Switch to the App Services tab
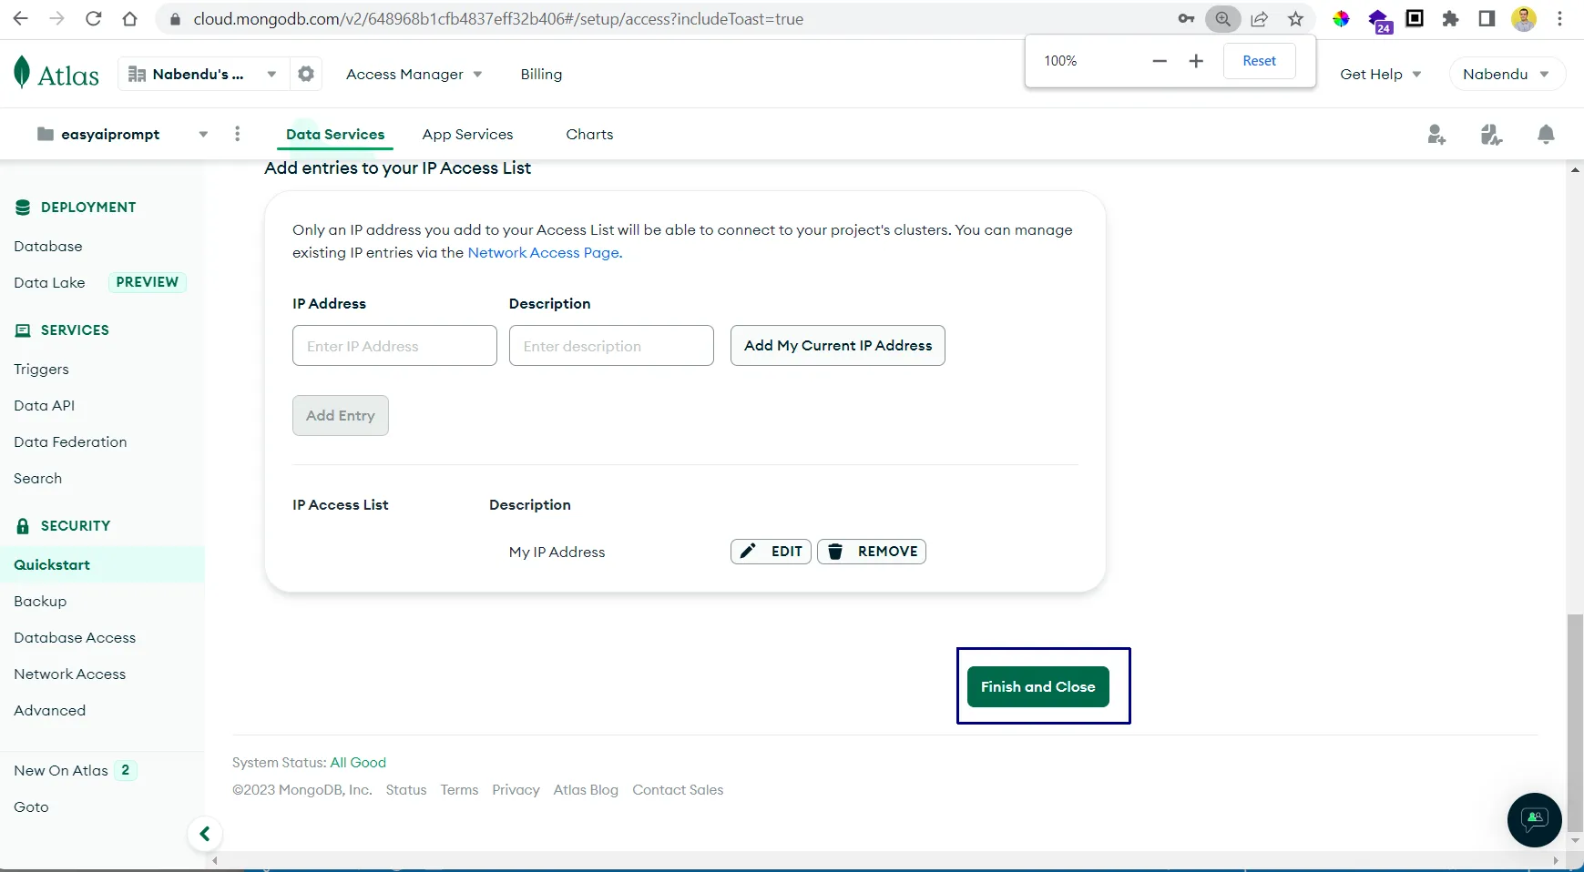Image resolution: width=1584 pixels, height=872 pixels. 467,134
